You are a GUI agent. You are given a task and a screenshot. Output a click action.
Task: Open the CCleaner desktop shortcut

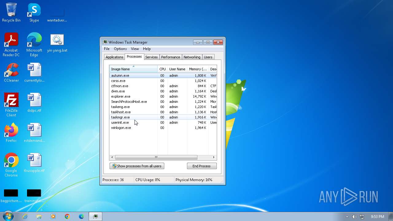pyautogui.click(x=11, y=73)
